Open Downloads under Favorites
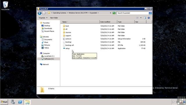186x105 pixels. (48, 29)
